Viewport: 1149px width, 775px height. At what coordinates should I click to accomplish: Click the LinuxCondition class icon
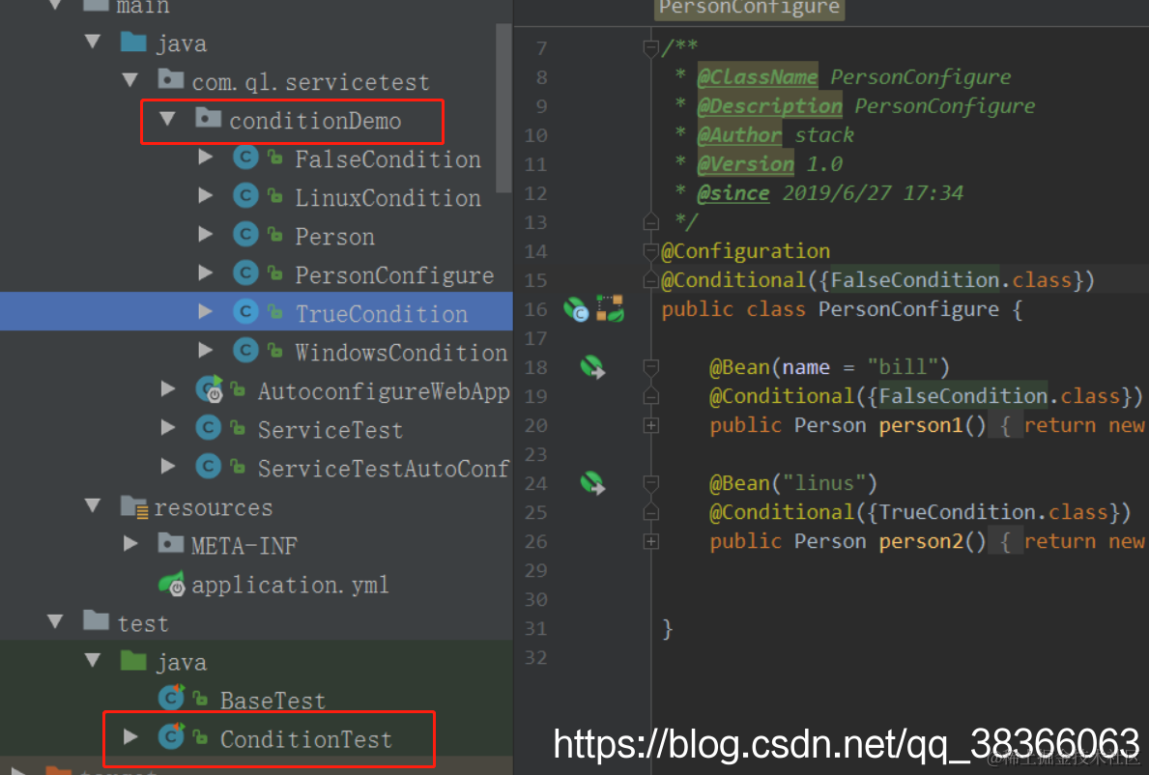[245, 196]
